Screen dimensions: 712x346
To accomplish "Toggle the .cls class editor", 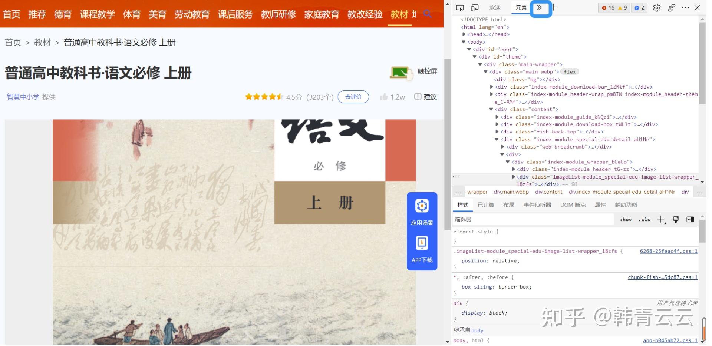I will tap(645, 220).
